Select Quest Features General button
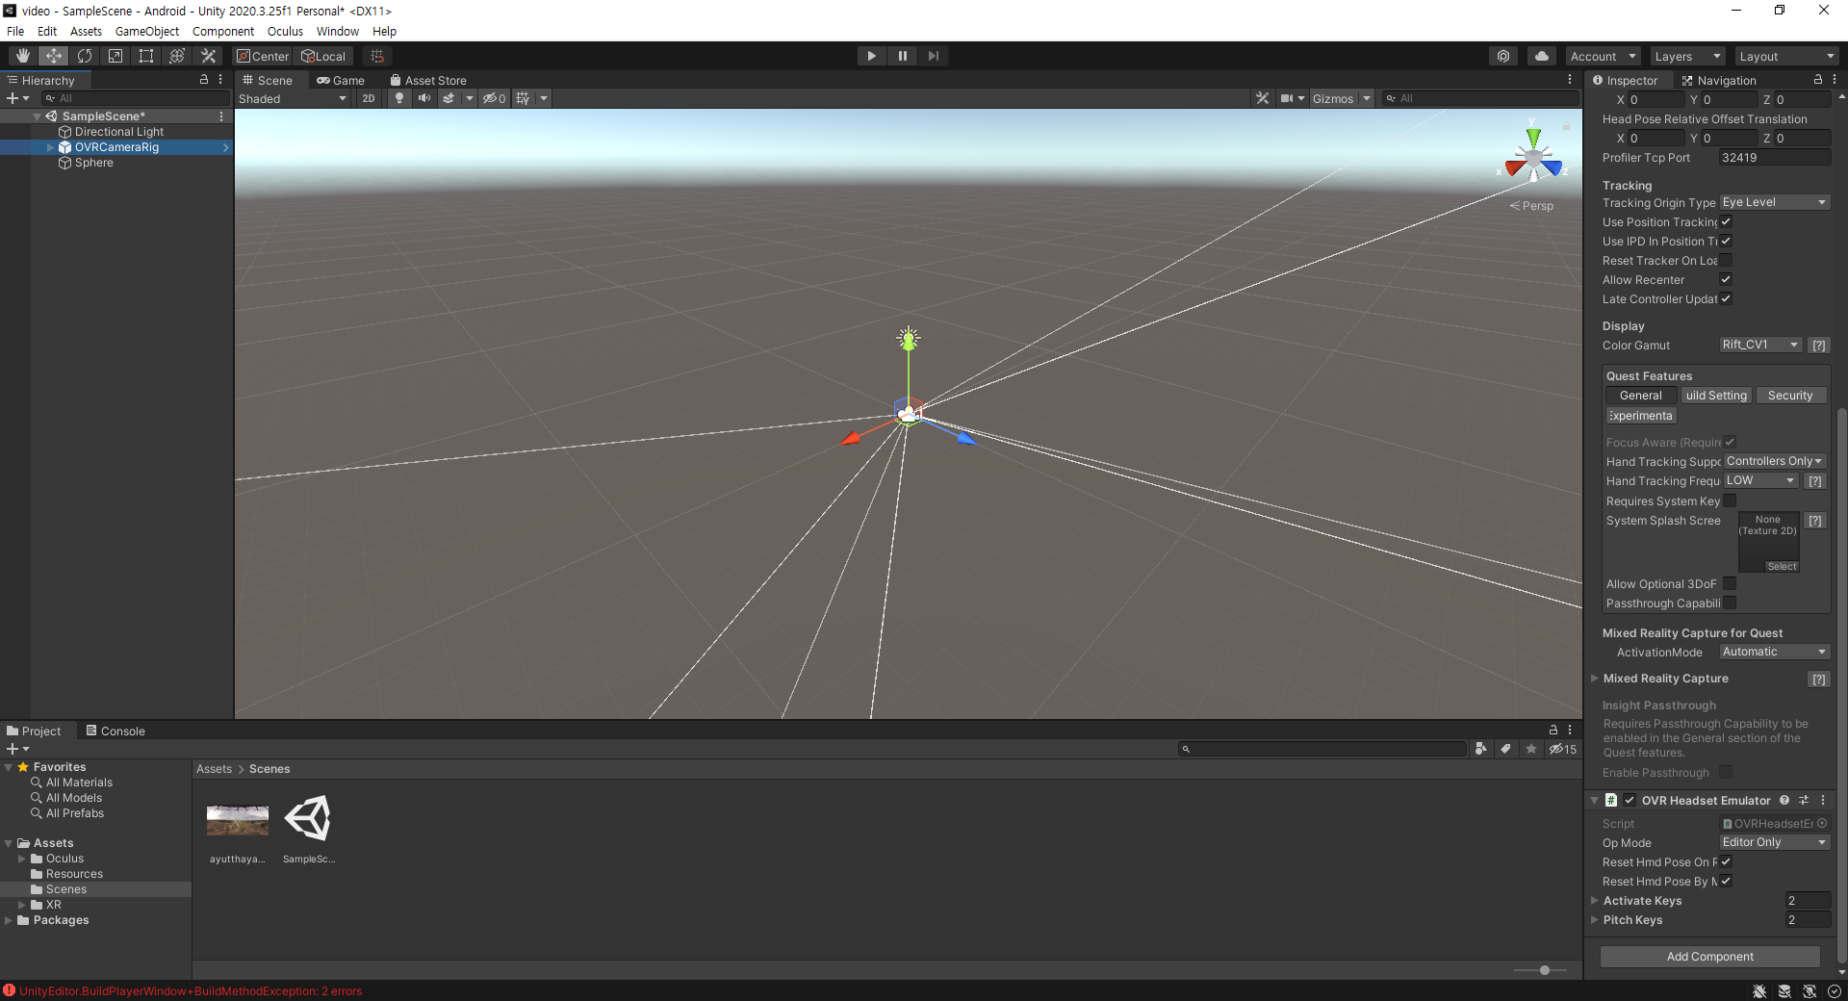Screen dimensions: 1848x1001 coord(1640,396)
